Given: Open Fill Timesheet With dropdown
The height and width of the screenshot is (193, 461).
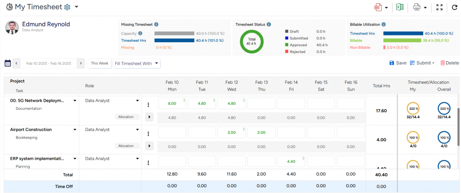Looking at the screenshot, I should [x=137, y=63].
